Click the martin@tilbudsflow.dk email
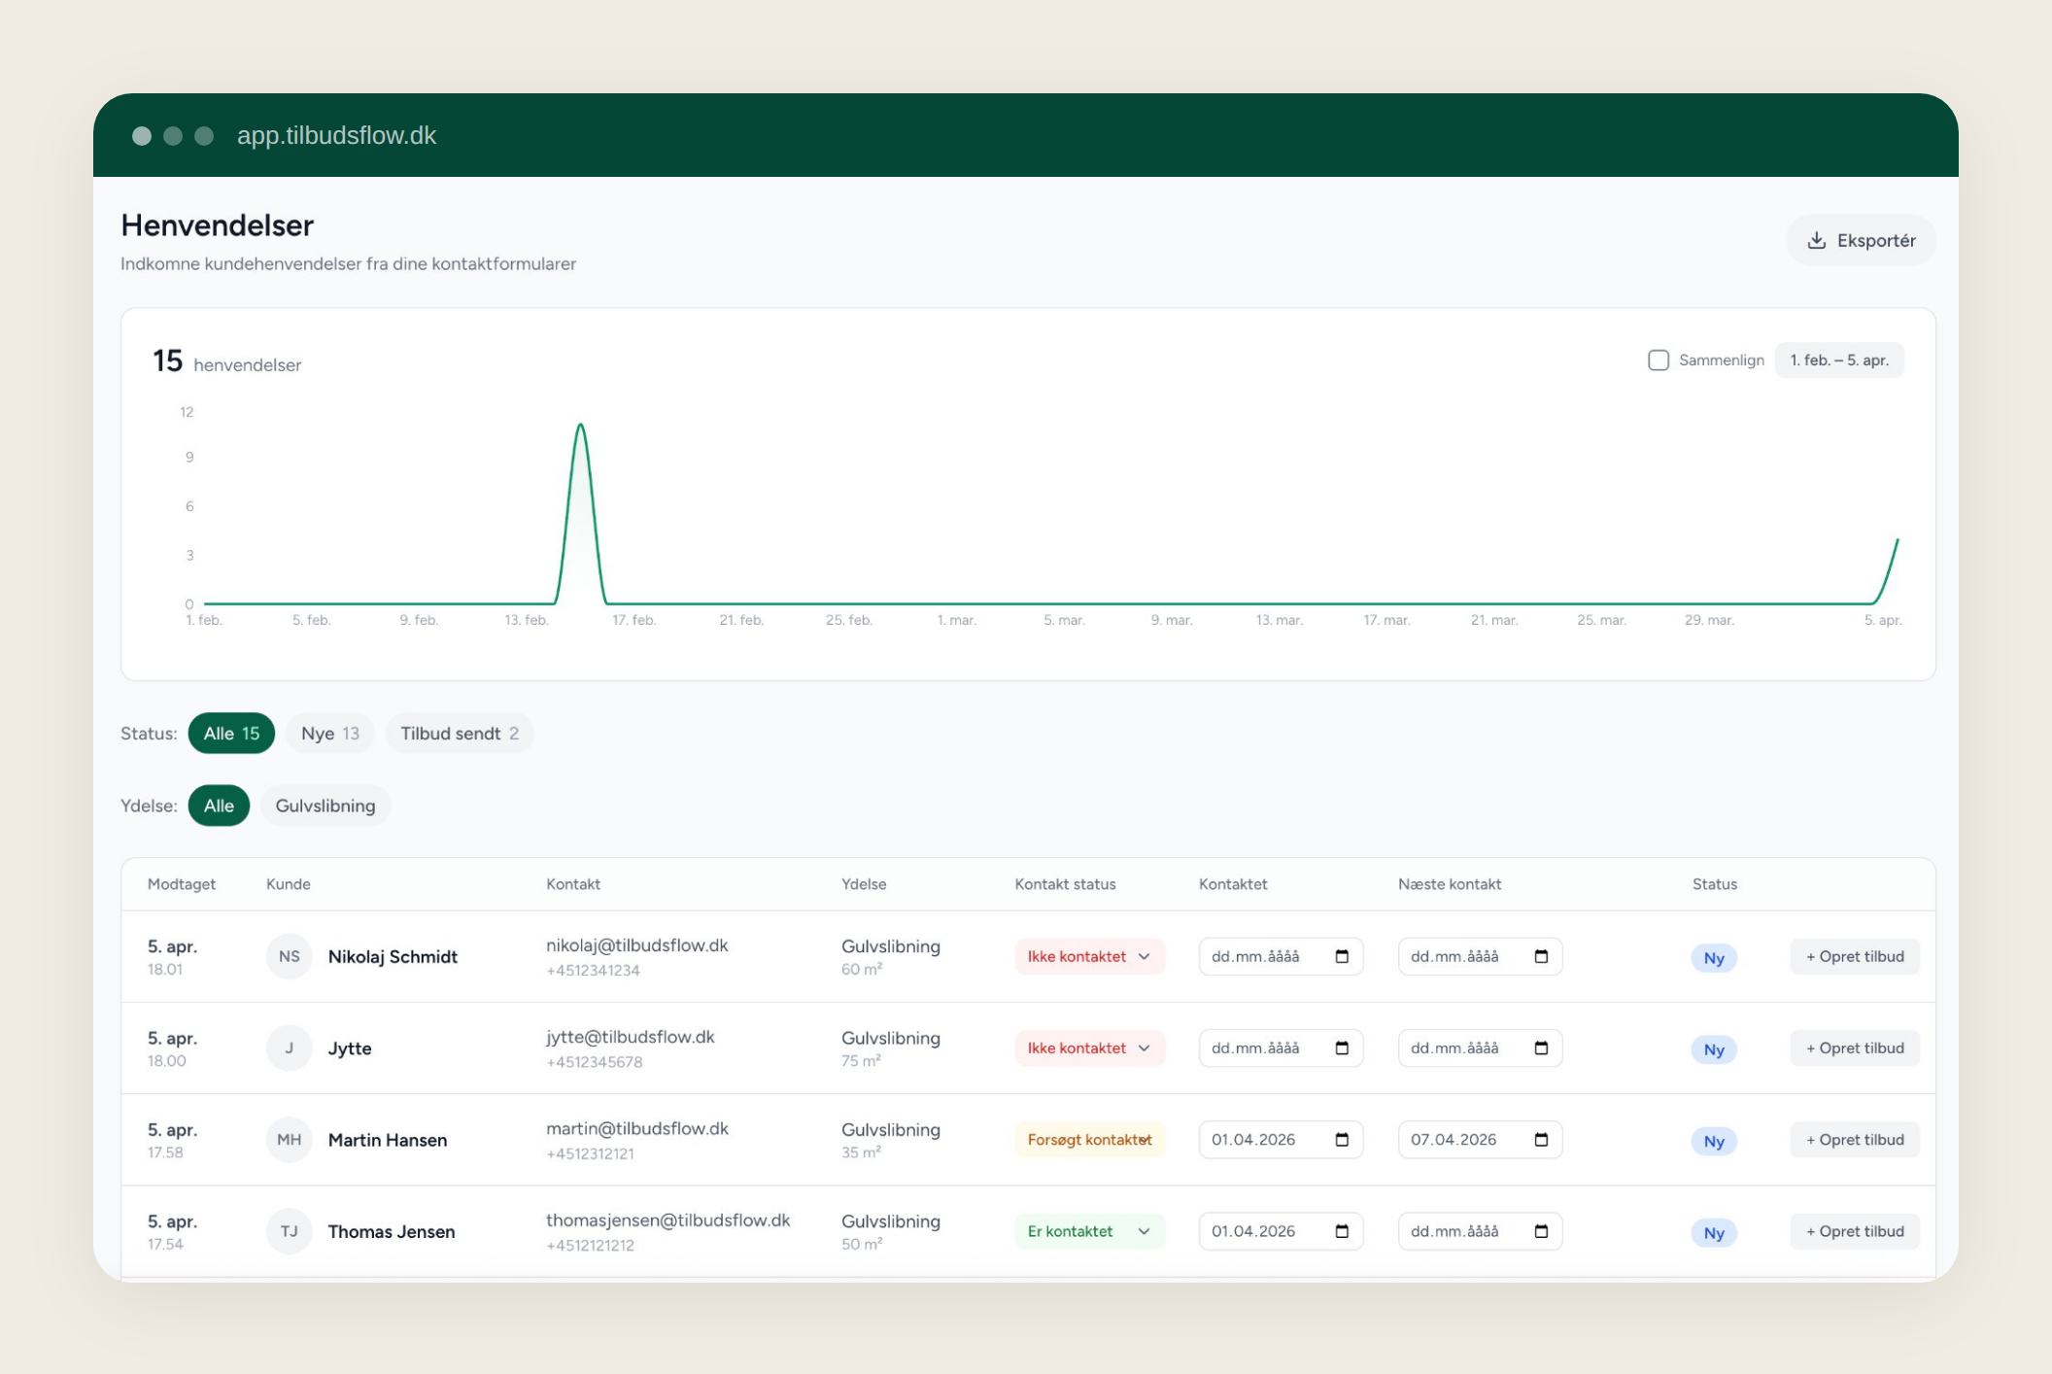The width and height of the screenshot is (2052, 1374). pos(637,1128)
